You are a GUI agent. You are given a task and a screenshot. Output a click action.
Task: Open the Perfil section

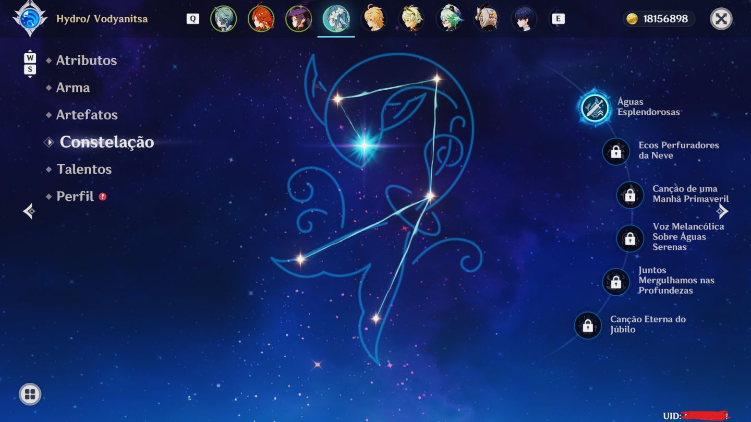click(75, 196)
